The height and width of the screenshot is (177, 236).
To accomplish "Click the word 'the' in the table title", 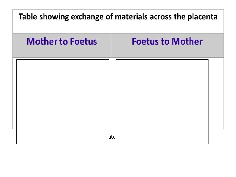I will (x=179, y=17).
